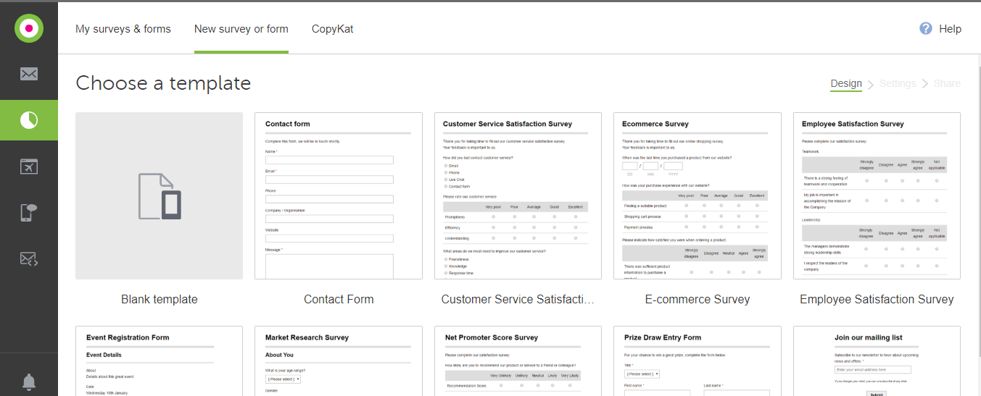
Task: Select the New survey or form tab
Action: [x=241, y=29]
